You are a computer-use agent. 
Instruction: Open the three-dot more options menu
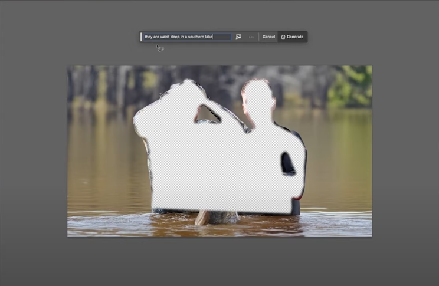point(251,37)
